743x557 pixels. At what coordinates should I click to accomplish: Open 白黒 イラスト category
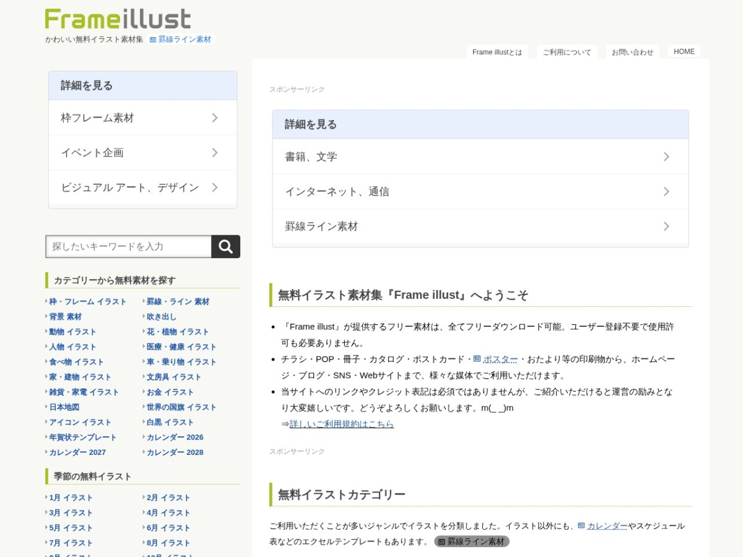(170, 422)
